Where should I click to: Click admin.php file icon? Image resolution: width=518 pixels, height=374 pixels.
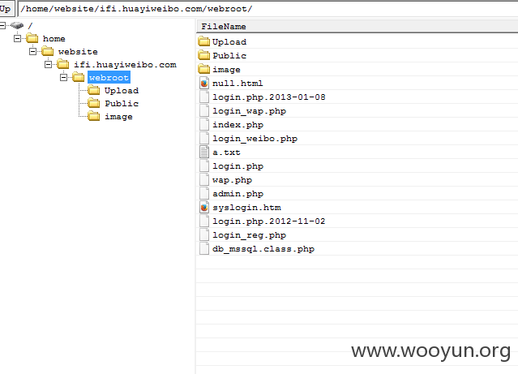204,193
